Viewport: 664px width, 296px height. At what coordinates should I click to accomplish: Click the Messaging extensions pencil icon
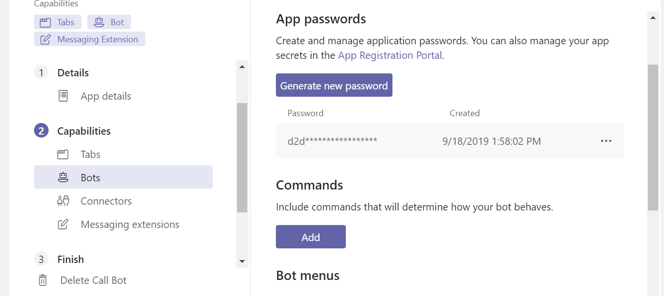pos(63,224)
